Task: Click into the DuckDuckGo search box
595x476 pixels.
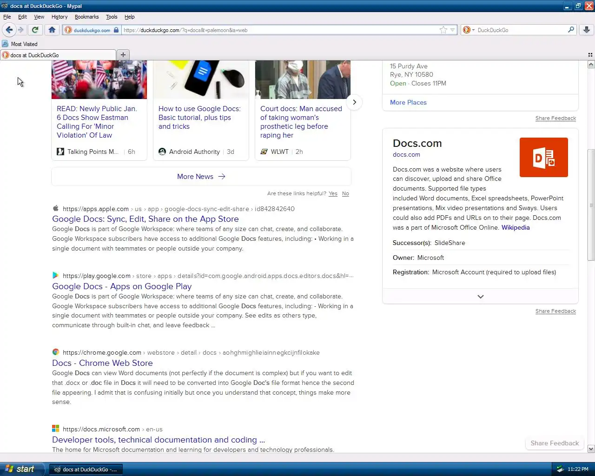Action: pos(521,30)
